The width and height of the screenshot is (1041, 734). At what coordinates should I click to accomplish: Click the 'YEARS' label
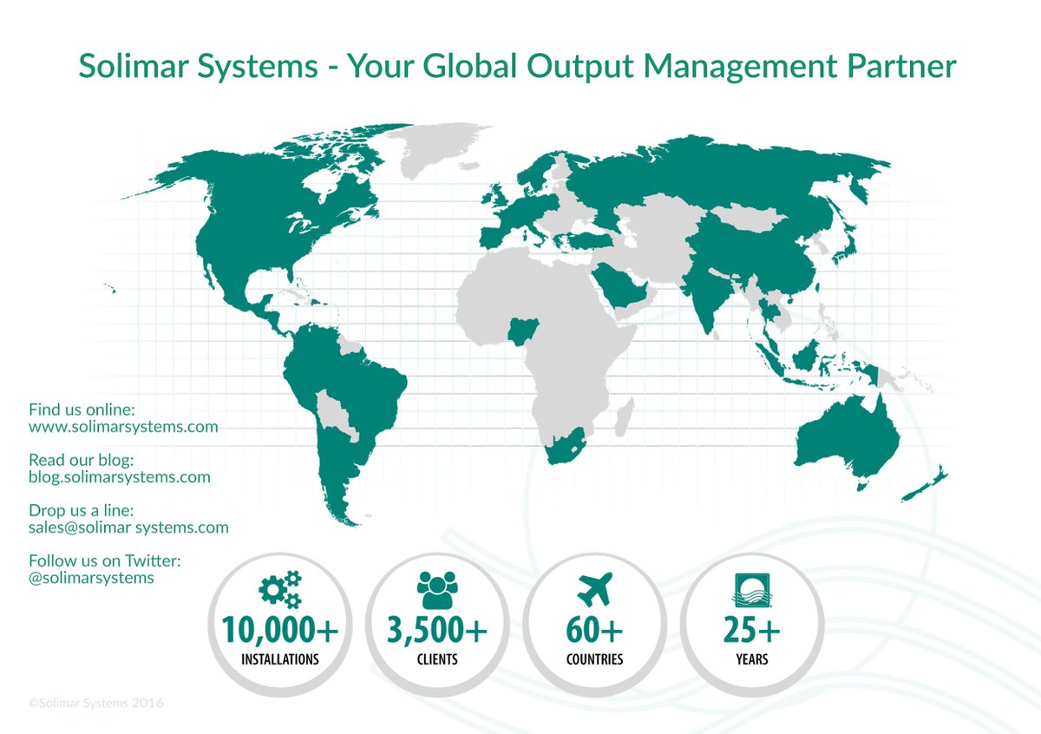point(751,659)
